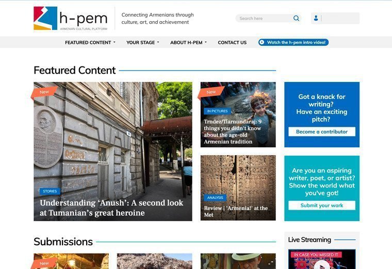Focus the Search here input field
The width and height of the screenshot is (392, 269).
tap(264, 18)
